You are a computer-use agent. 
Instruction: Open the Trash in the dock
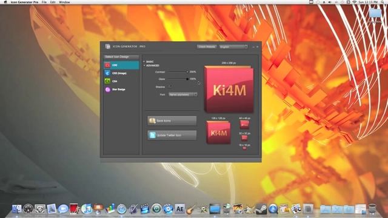[x=372, y=209]
